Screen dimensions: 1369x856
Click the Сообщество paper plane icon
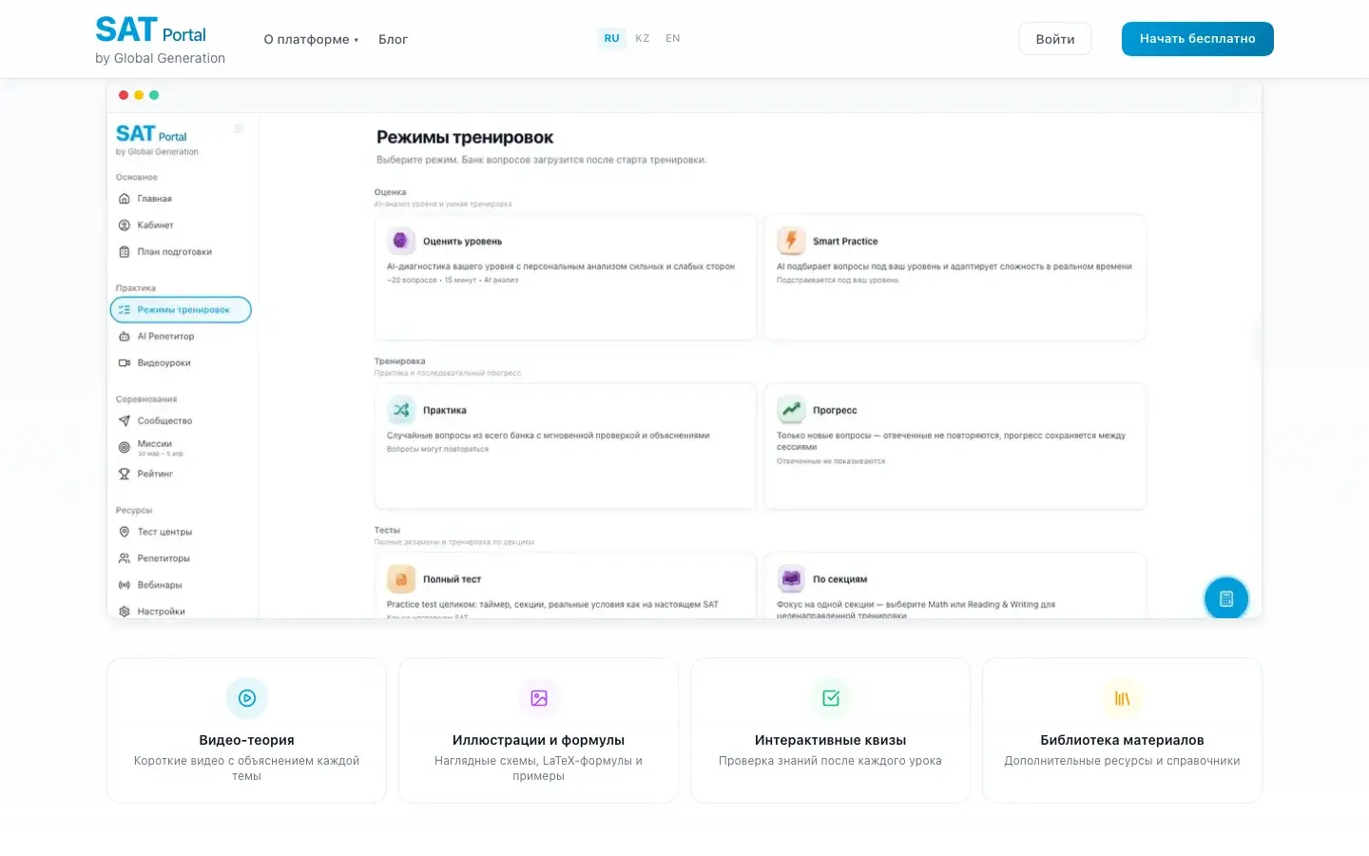tap(124, 420)
